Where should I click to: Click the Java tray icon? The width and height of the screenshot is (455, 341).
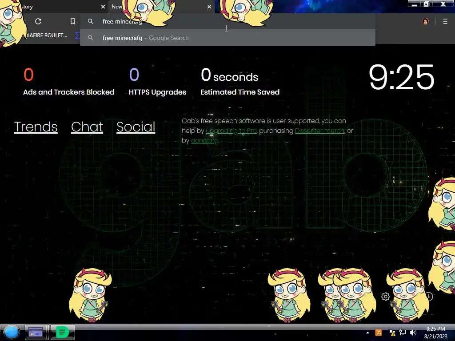379,333
